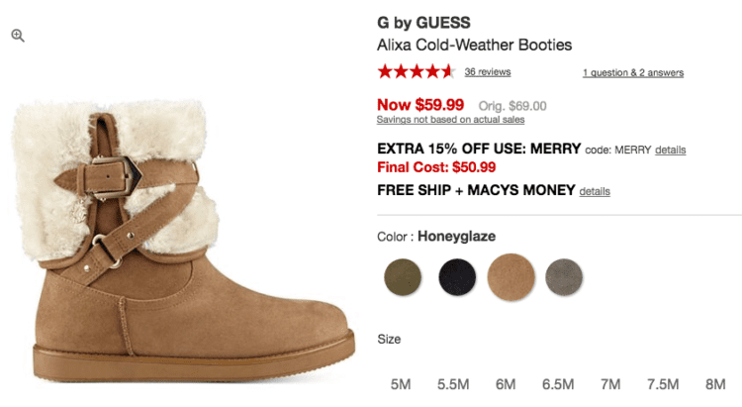Image resolution: width=742 pixels, height=407 pixels.
Task: Choose size 6.5M
Action: pyautogui.click(x=558, y=384)
